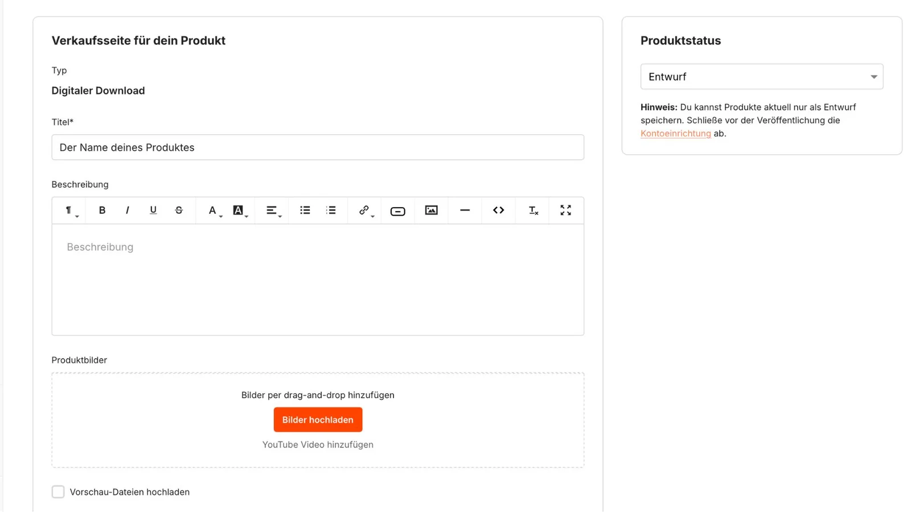This screenshot has height=512, width=911.
Task: Toggle underline formatting
Action: click(153, 210)
